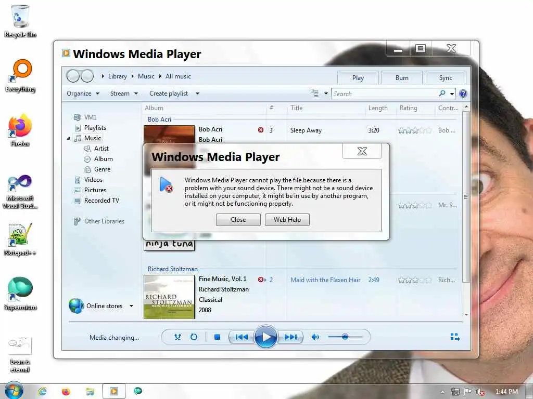Collapse the Music tree node
The height and width of the screenshot is (399, 533).
coord(68,138)
